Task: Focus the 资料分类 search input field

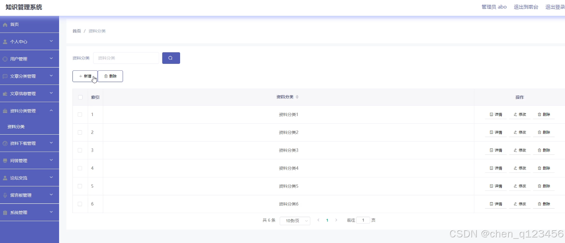Action: 126,58
